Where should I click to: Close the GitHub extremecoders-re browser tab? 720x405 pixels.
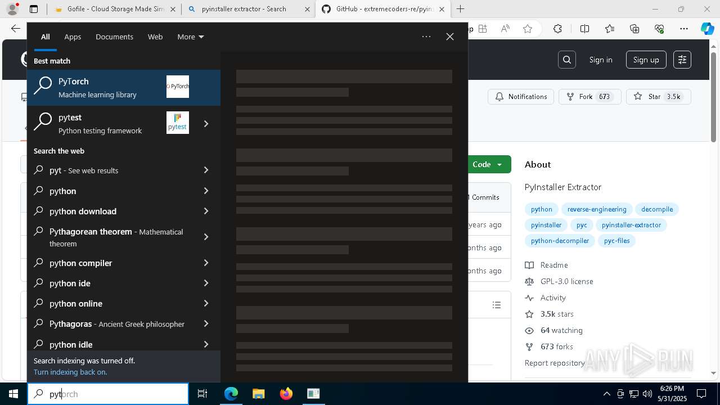click(x=442, y=9)
